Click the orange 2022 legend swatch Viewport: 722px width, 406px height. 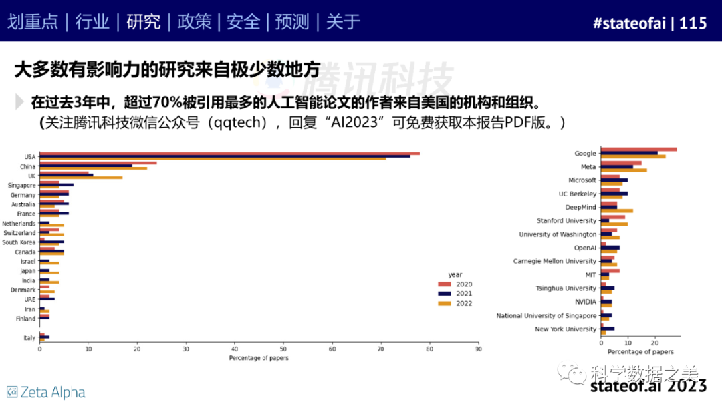pyautogui.click(x=444, y=303)
